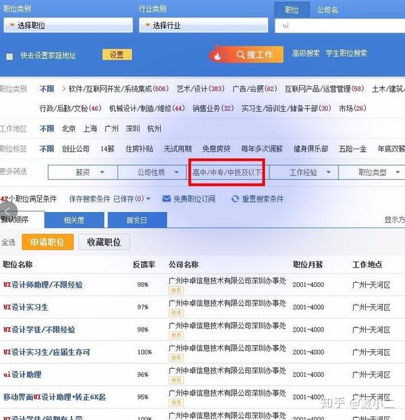The width and height of the screenshot is (405, 420).
Task: Filter by 市场 (26) category
Action: pos(352,108)
